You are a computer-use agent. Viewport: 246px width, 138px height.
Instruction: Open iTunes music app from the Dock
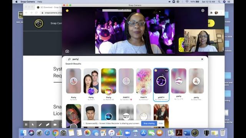[x=111, y=133]
